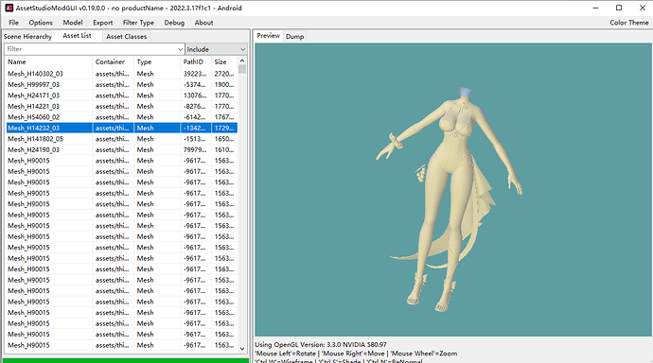Switch to the Dump tab
This screenshot has height=363, width=653.
[294, 37]
